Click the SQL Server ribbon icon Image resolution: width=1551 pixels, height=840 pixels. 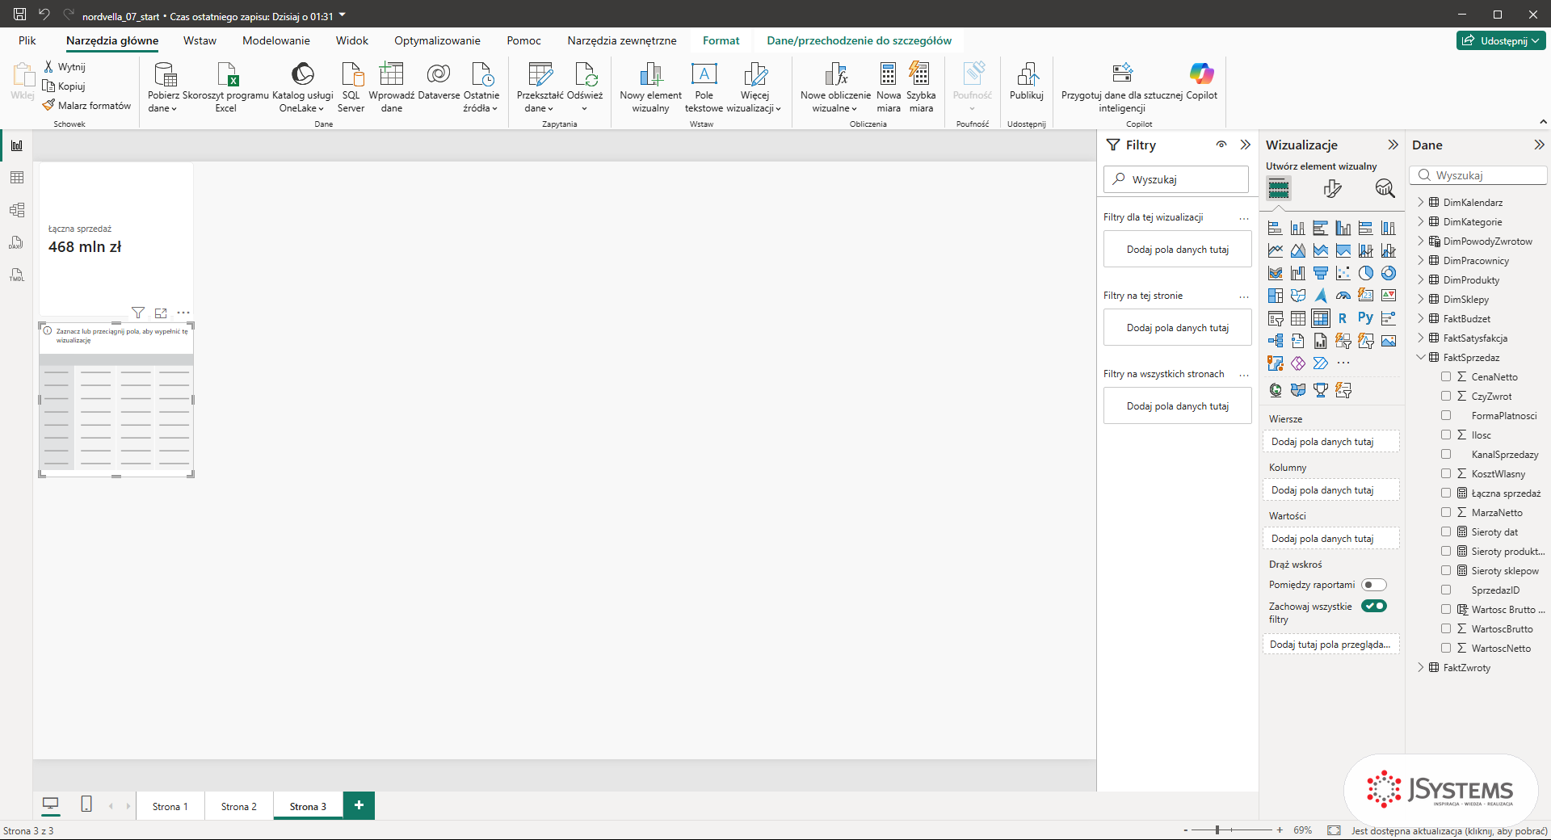pos(351,87)
